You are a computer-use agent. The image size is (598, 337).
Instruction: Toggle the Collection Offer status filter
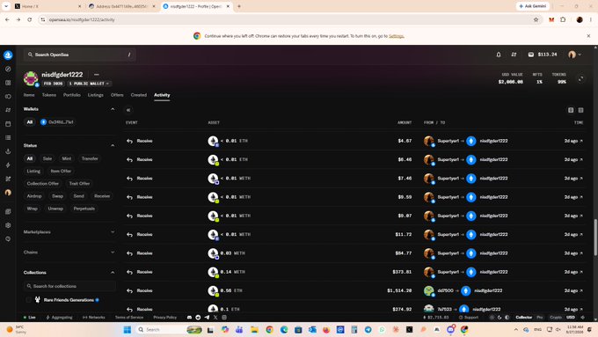(43, 184)
